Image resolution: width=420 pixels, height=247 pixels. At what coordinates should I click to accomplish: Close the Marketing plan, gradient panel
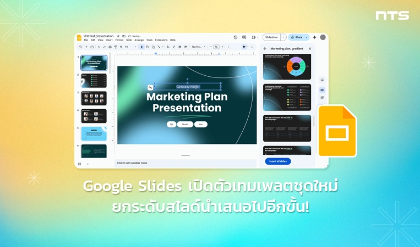coord(310,49)
